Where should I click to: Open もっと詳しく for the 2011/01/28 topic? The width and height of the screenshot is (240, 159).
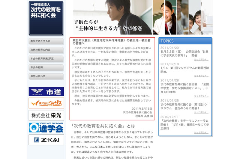(x=201, y=96)
